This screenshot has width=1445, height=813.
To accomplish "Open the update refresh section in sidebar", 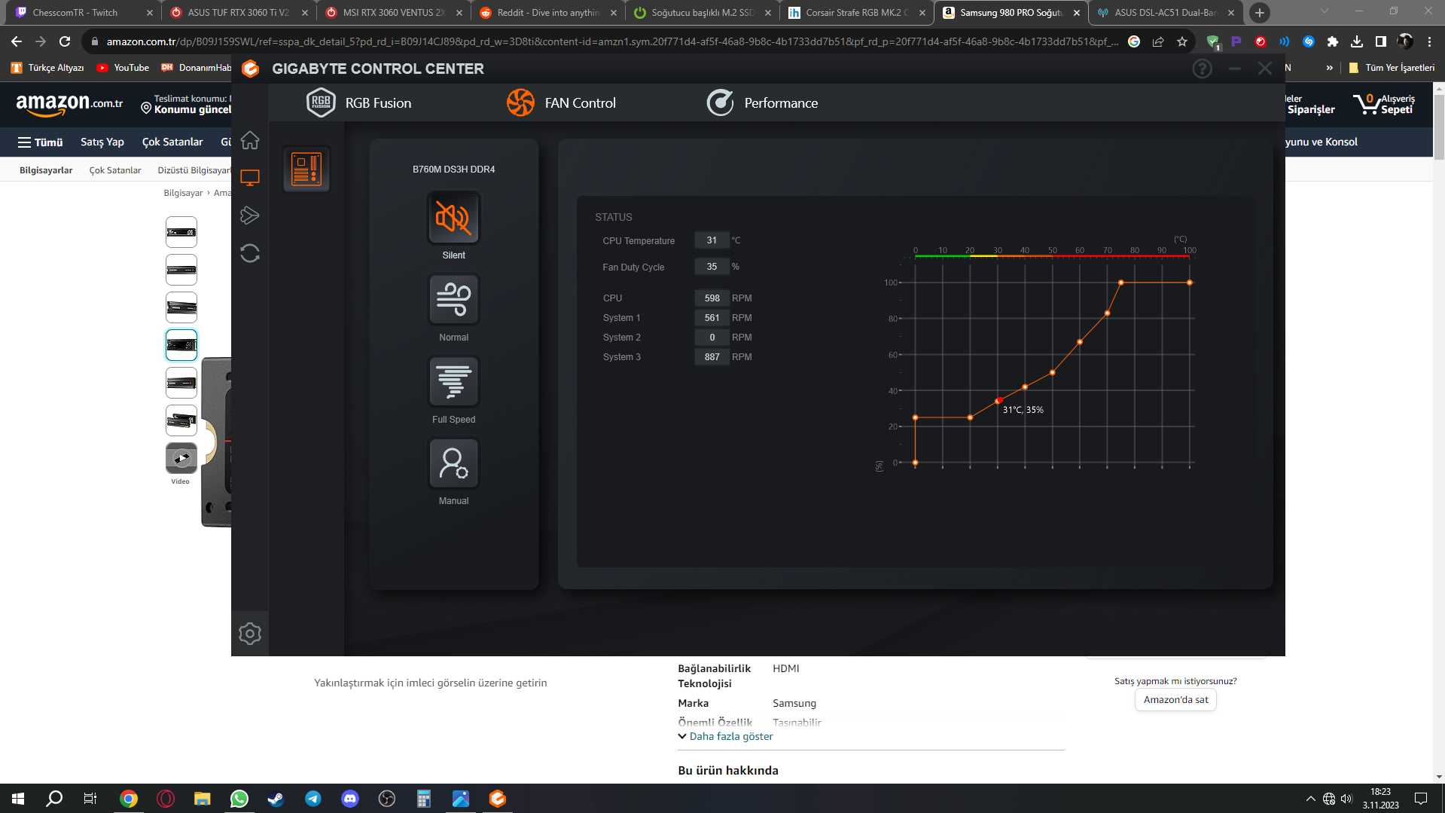I will pyautogui.click(x=250, y=253).
